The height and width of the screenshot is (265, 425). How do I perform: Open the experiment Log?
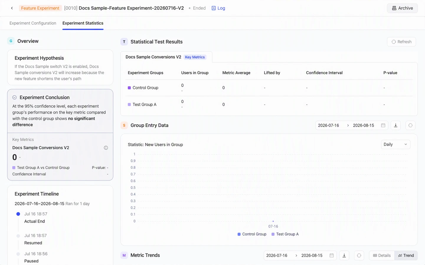tap(218, 8)
